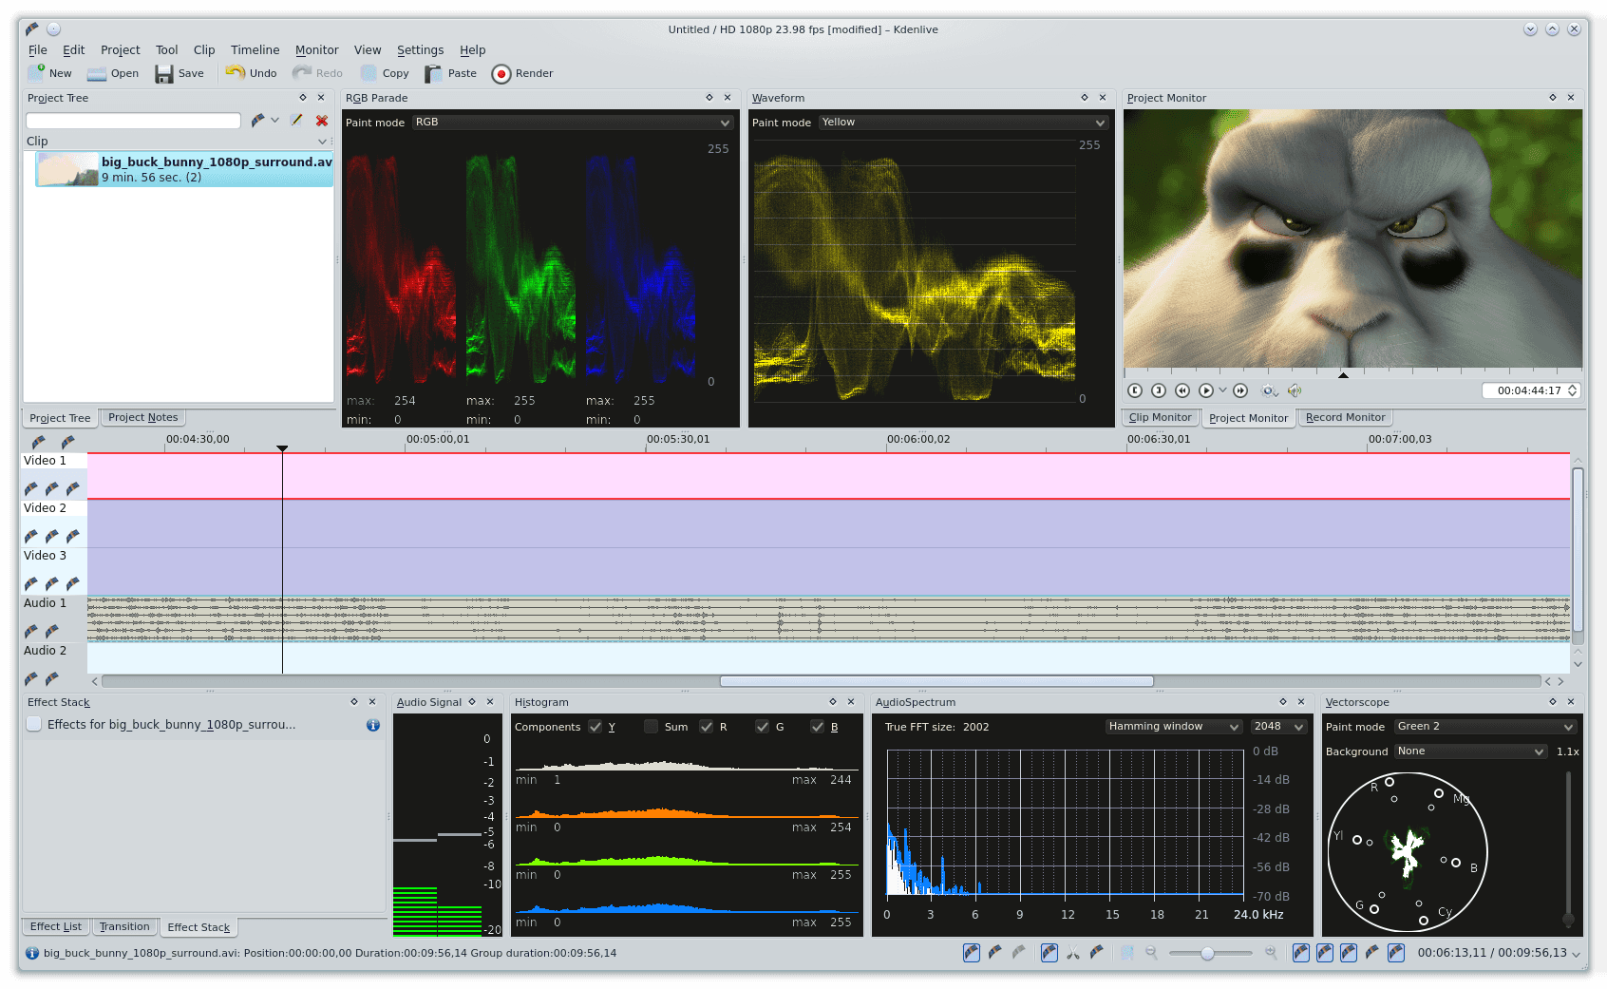Click the timeline zoom slider handle

pos(1207,953)
